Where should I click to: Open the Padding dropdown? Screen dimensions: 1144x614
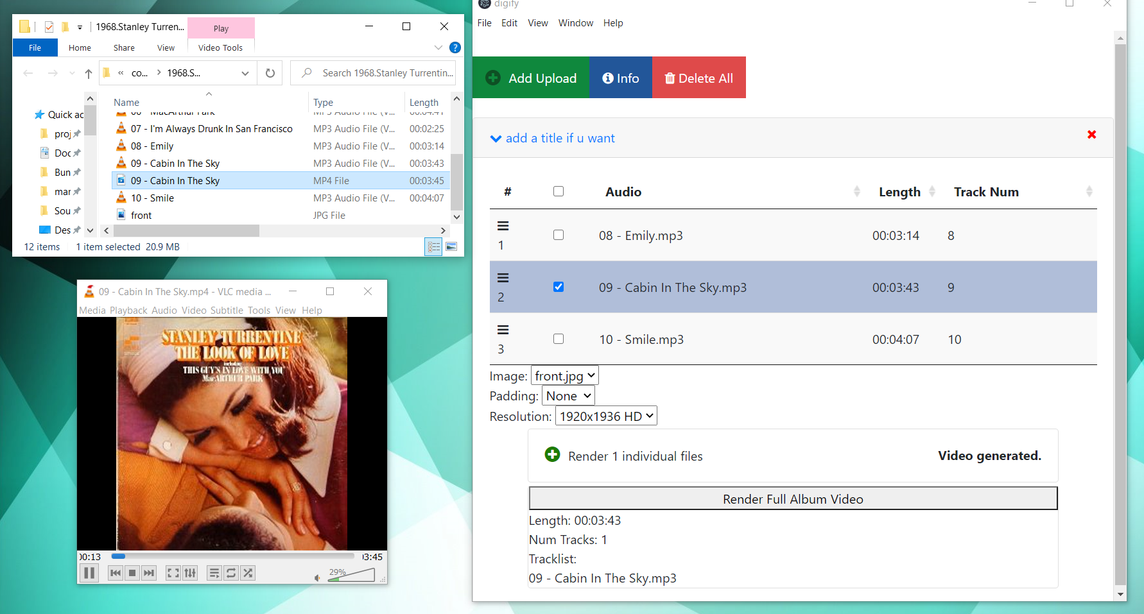[568, 396]
